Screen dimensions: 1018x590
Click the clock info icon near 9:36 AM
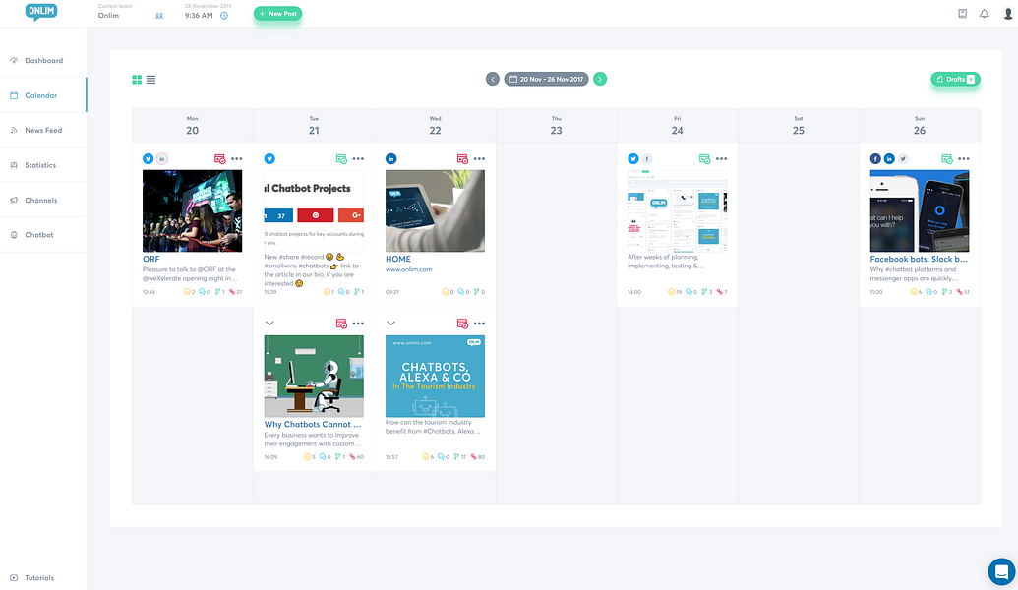point(224,16)
